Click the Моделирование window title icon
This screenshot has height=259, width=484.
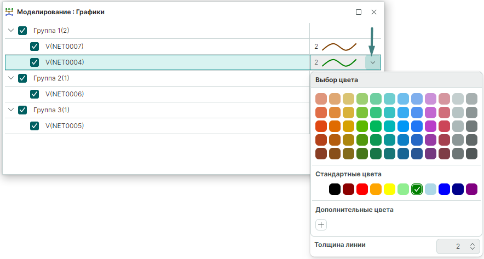click(9, 11)
